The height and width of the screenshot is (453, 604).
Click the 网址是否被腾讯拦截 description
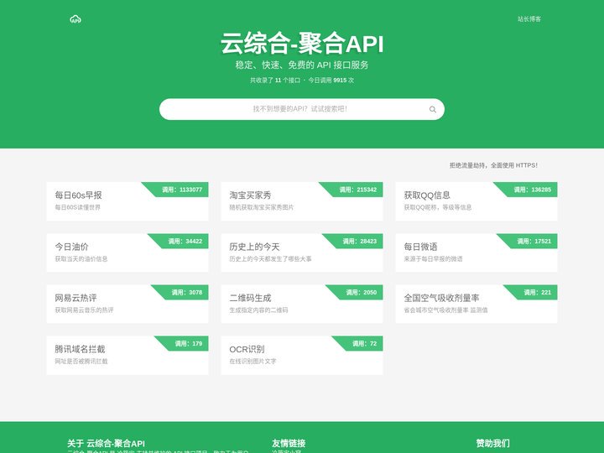click(81, 362)
